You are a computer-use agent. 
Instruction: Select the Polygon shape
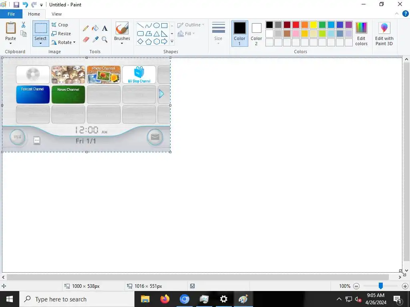149,34
